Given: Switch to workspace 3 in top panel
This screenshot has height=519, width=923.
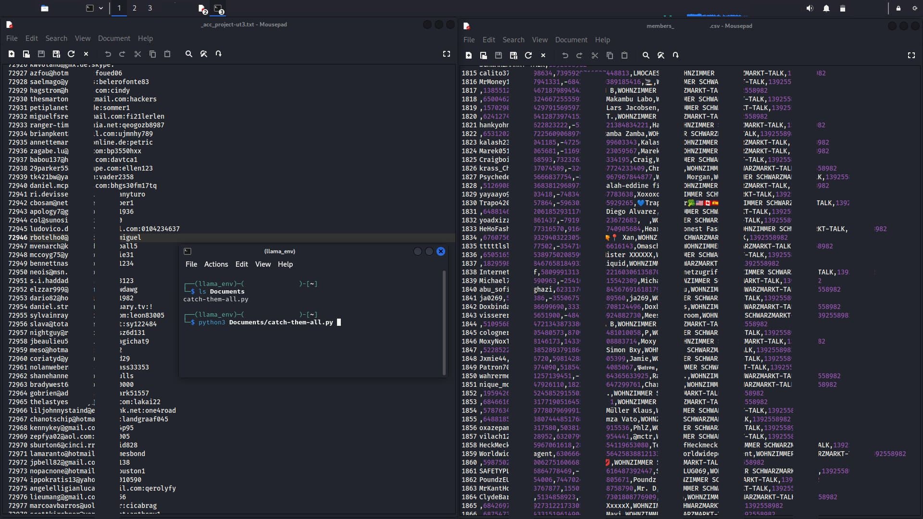Looking at the screenshot, I should pos(150,8).
